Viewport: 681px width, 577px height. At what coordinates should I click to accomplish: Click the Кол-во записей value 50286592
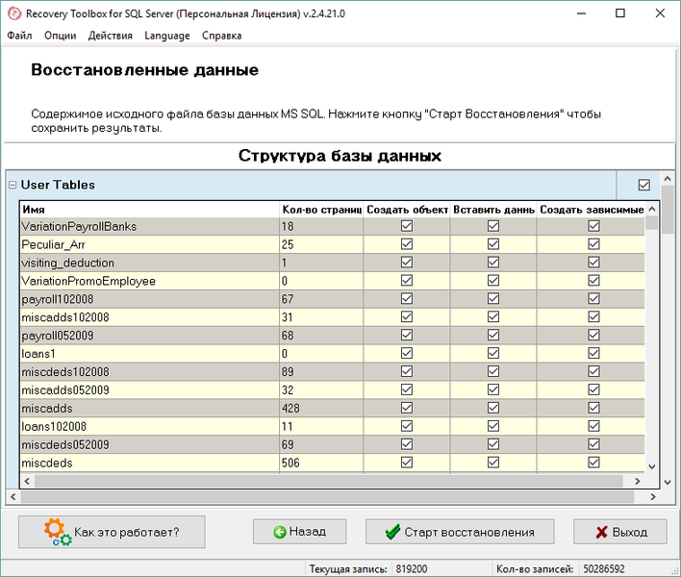(604, 568)
